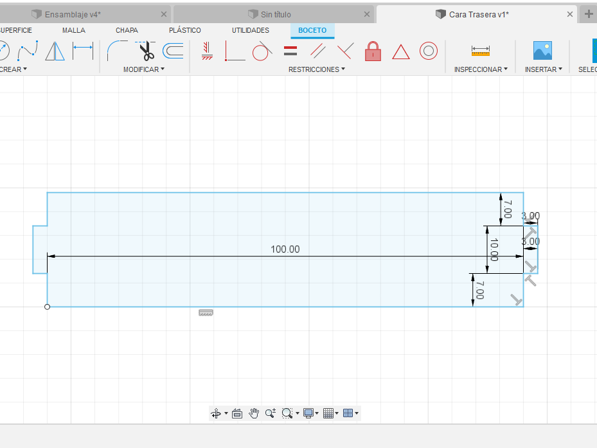Switch to the UTILIDADES ribbon tab

[251, 30]
